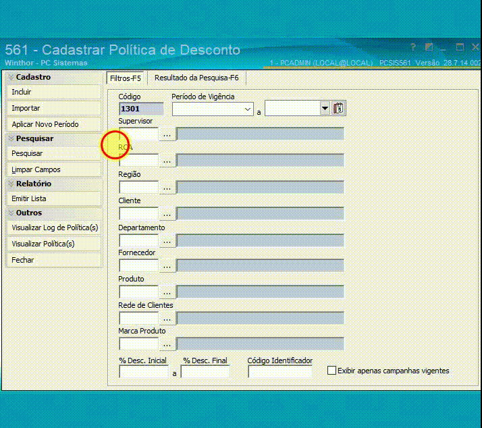Open RCA lookup ellipsis button
This screenshot has height=428, width=482.
(167, 161)
